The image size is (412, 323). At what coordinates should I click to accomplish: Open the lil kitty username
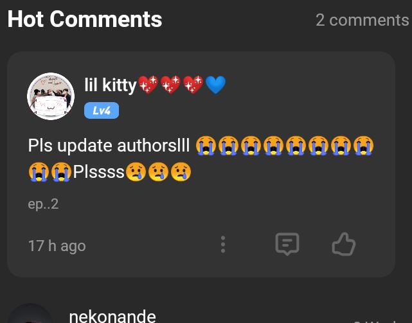[x=111, y=85]
